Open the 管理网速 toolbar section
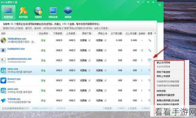The image size is (196, 118). tap(8, 12)
